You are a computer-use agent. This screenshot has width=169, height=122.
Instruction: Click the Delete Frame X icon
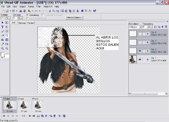pyautogui.click(x=46, y=116)
